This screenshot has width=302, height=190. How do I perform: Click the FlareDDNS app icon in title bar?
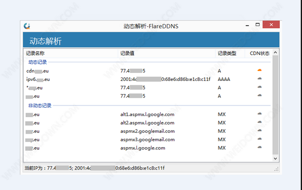click(27, 26)
